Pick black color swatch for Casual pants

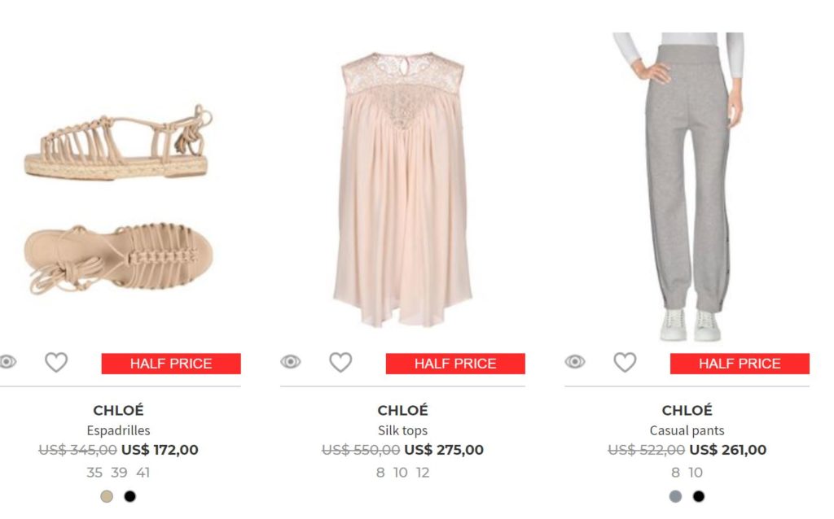click(698, 496)
